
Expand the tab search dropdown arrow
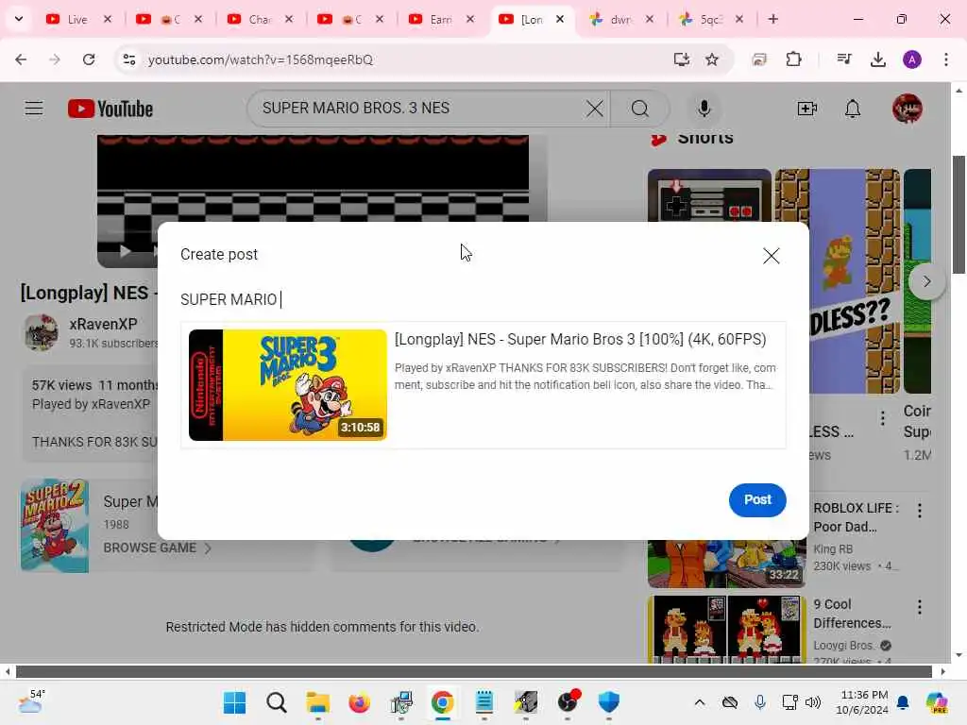(x=19, y=19)
